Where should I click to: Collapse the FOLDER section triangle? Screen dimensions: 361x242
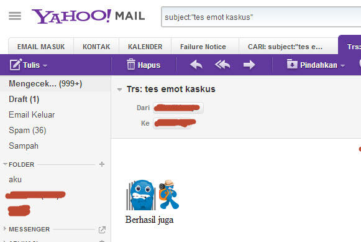pos(5,164)
